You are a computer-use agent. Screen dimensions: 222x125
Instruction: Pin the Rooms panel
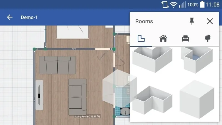[192, 21]
